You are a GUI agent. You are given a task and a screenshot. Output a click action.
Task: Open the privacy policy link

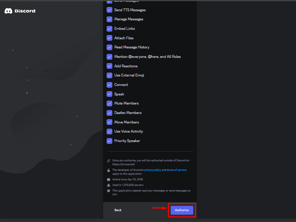[153, 170]
